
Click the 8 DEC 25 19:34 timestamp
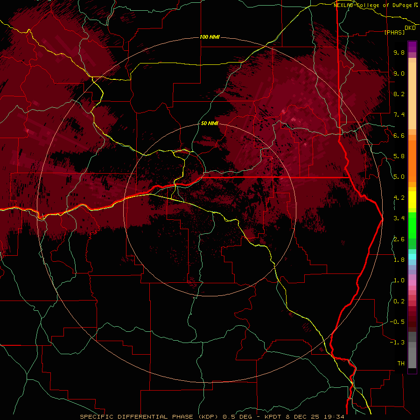click(x=315, y=417)
